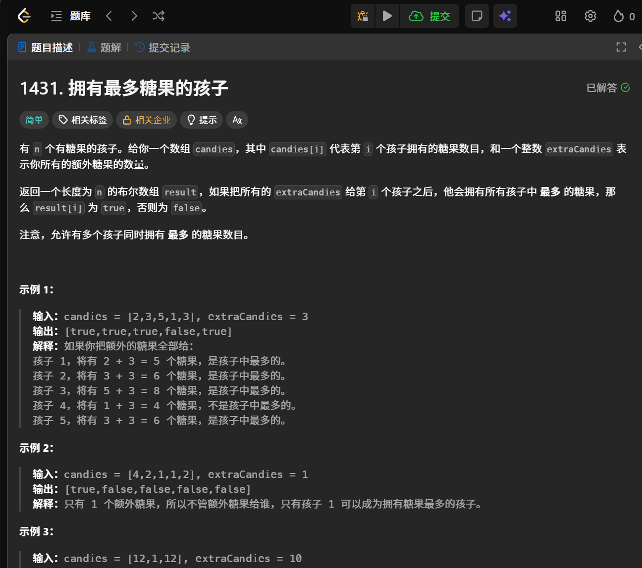Run code with the play button

387,16
